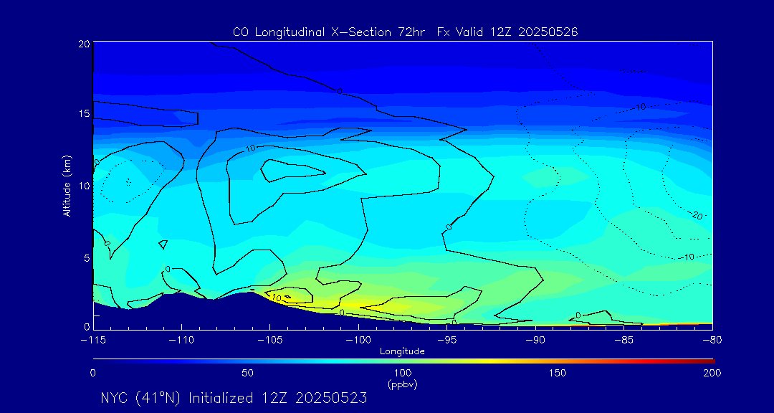The width and height of the screenshot is (774, 413).
Task: Click longitude tick label "-110"
Action: (x=181, y=340)
